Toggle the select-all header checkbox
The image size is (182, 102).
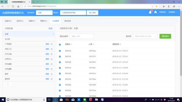60,45
